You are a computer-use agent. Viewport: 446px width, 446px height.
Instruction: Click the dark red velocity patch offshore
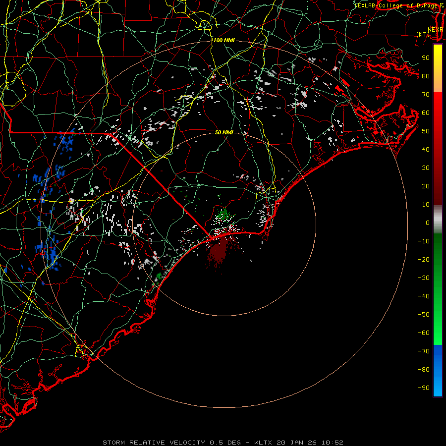click(220, 250)
